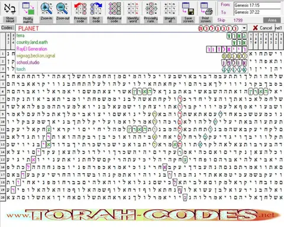Screen dimensions: 284x227
Task: Click the Area button
Action: tap(272, 20)
